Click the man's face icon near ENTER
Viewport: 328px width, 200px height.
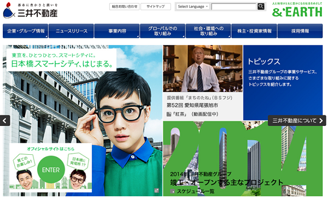pos(24,179)
